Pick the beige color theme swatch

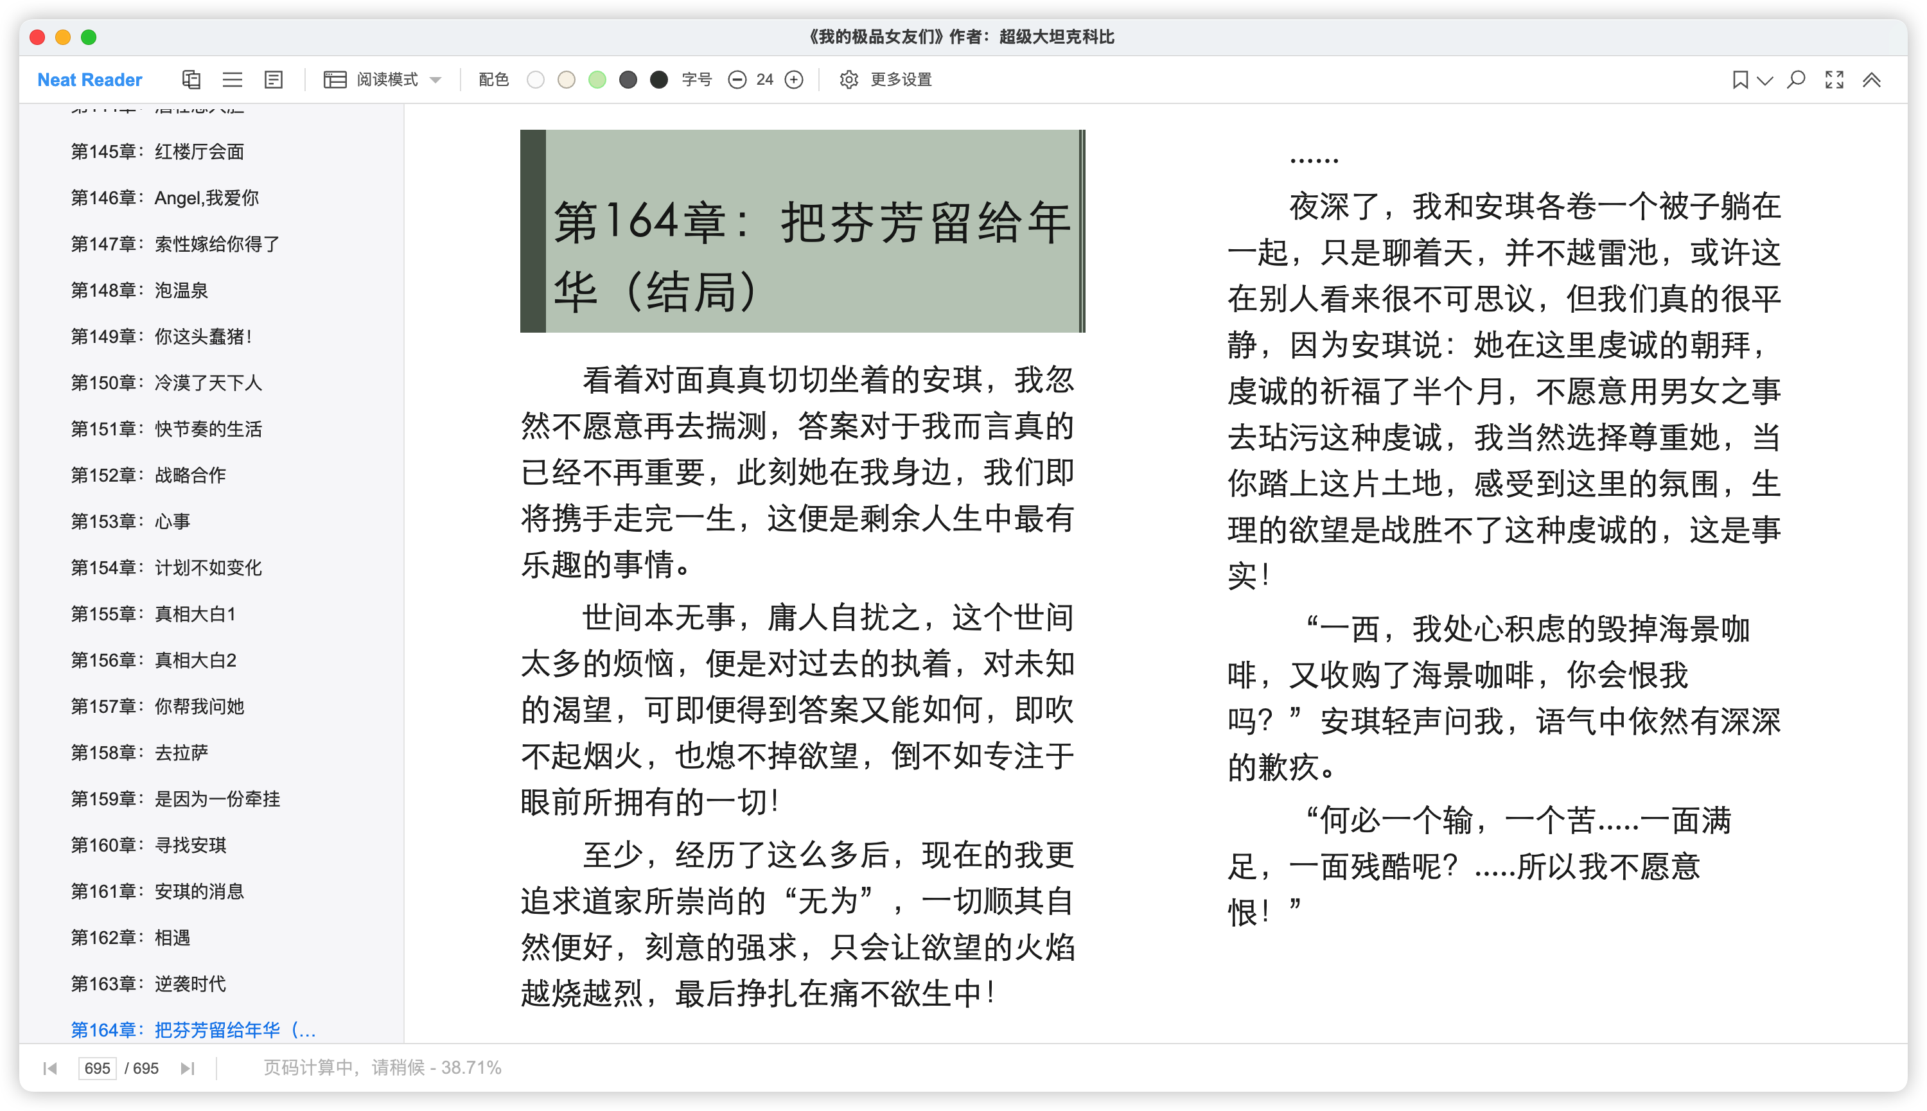(x=567, y=80)
